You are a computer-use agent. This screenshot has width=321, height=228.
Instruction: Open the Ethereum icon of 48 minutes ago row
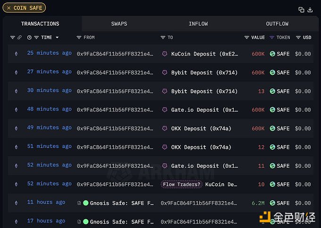tap(16, 110)
